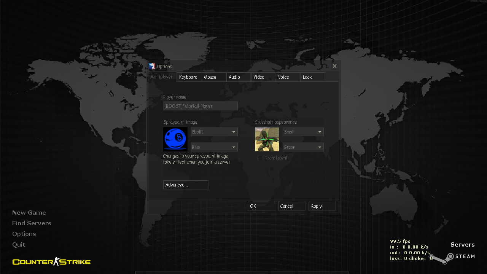Cancel the Options dialog

coord(291,206)
